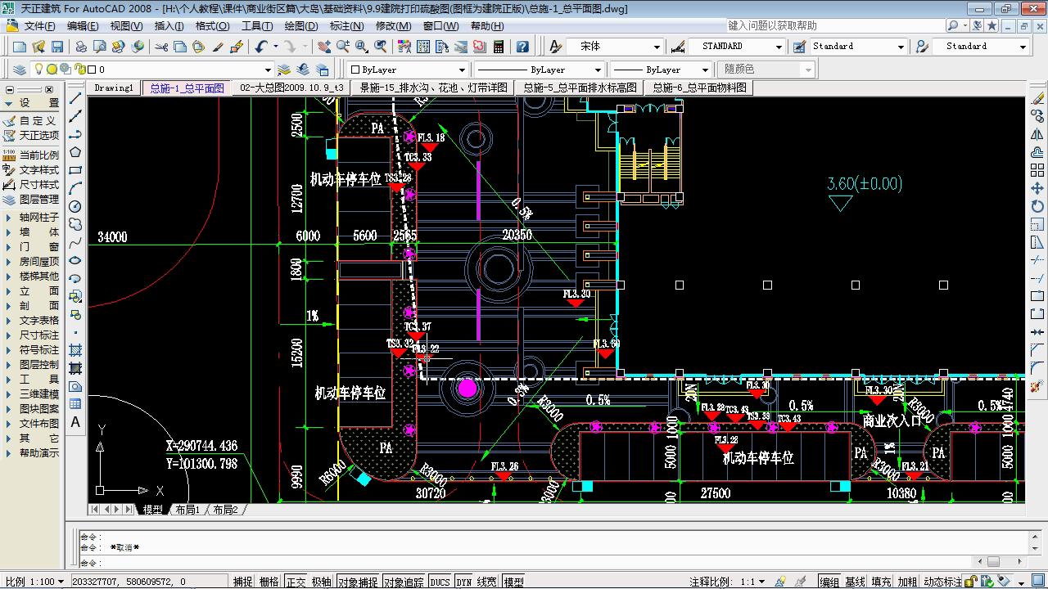Select the Move tool

coord(1037,188)
